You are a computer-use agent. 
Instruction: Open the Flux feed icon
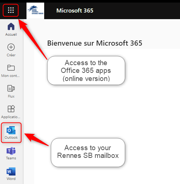[x=11, y=88]
